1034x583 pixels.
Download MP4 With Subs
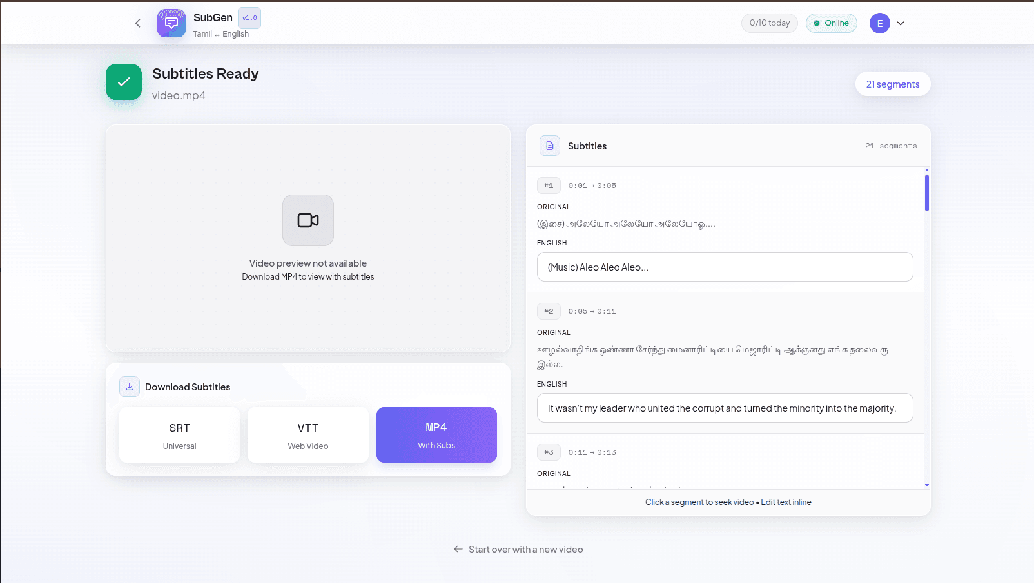(x=436, y=435)
